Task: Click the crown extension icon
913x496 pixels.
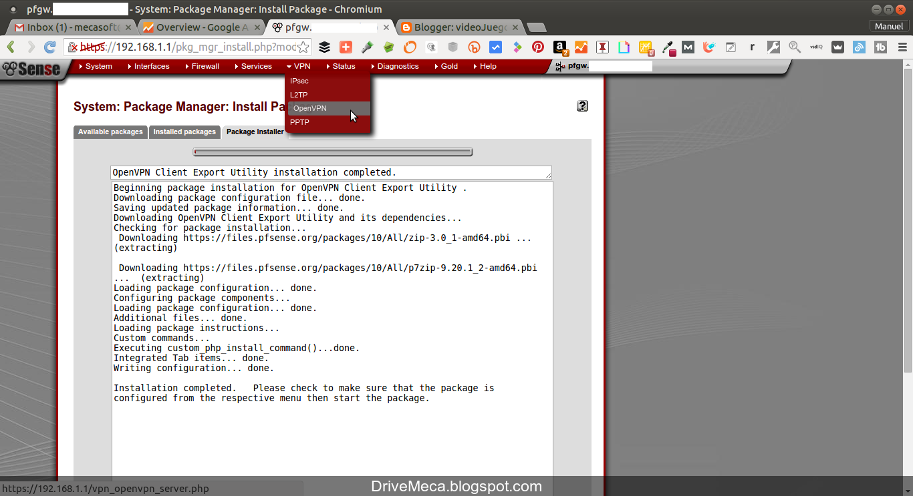Action: pyautogui.click(x=837, y=47)
